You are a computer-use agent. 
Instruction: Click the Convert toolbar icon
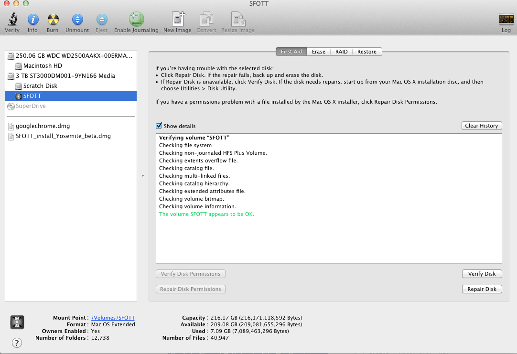click(206, 19)
